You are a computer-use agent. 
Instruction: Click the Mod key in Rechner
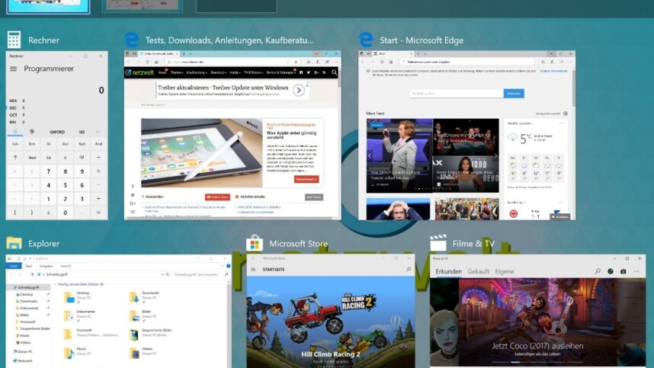[32, 158]
